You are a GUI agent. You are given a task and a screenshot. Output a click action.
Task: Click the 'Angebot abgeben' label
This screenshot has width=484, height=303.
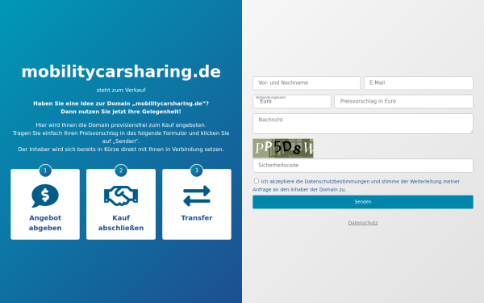click(x=45, y=223)
